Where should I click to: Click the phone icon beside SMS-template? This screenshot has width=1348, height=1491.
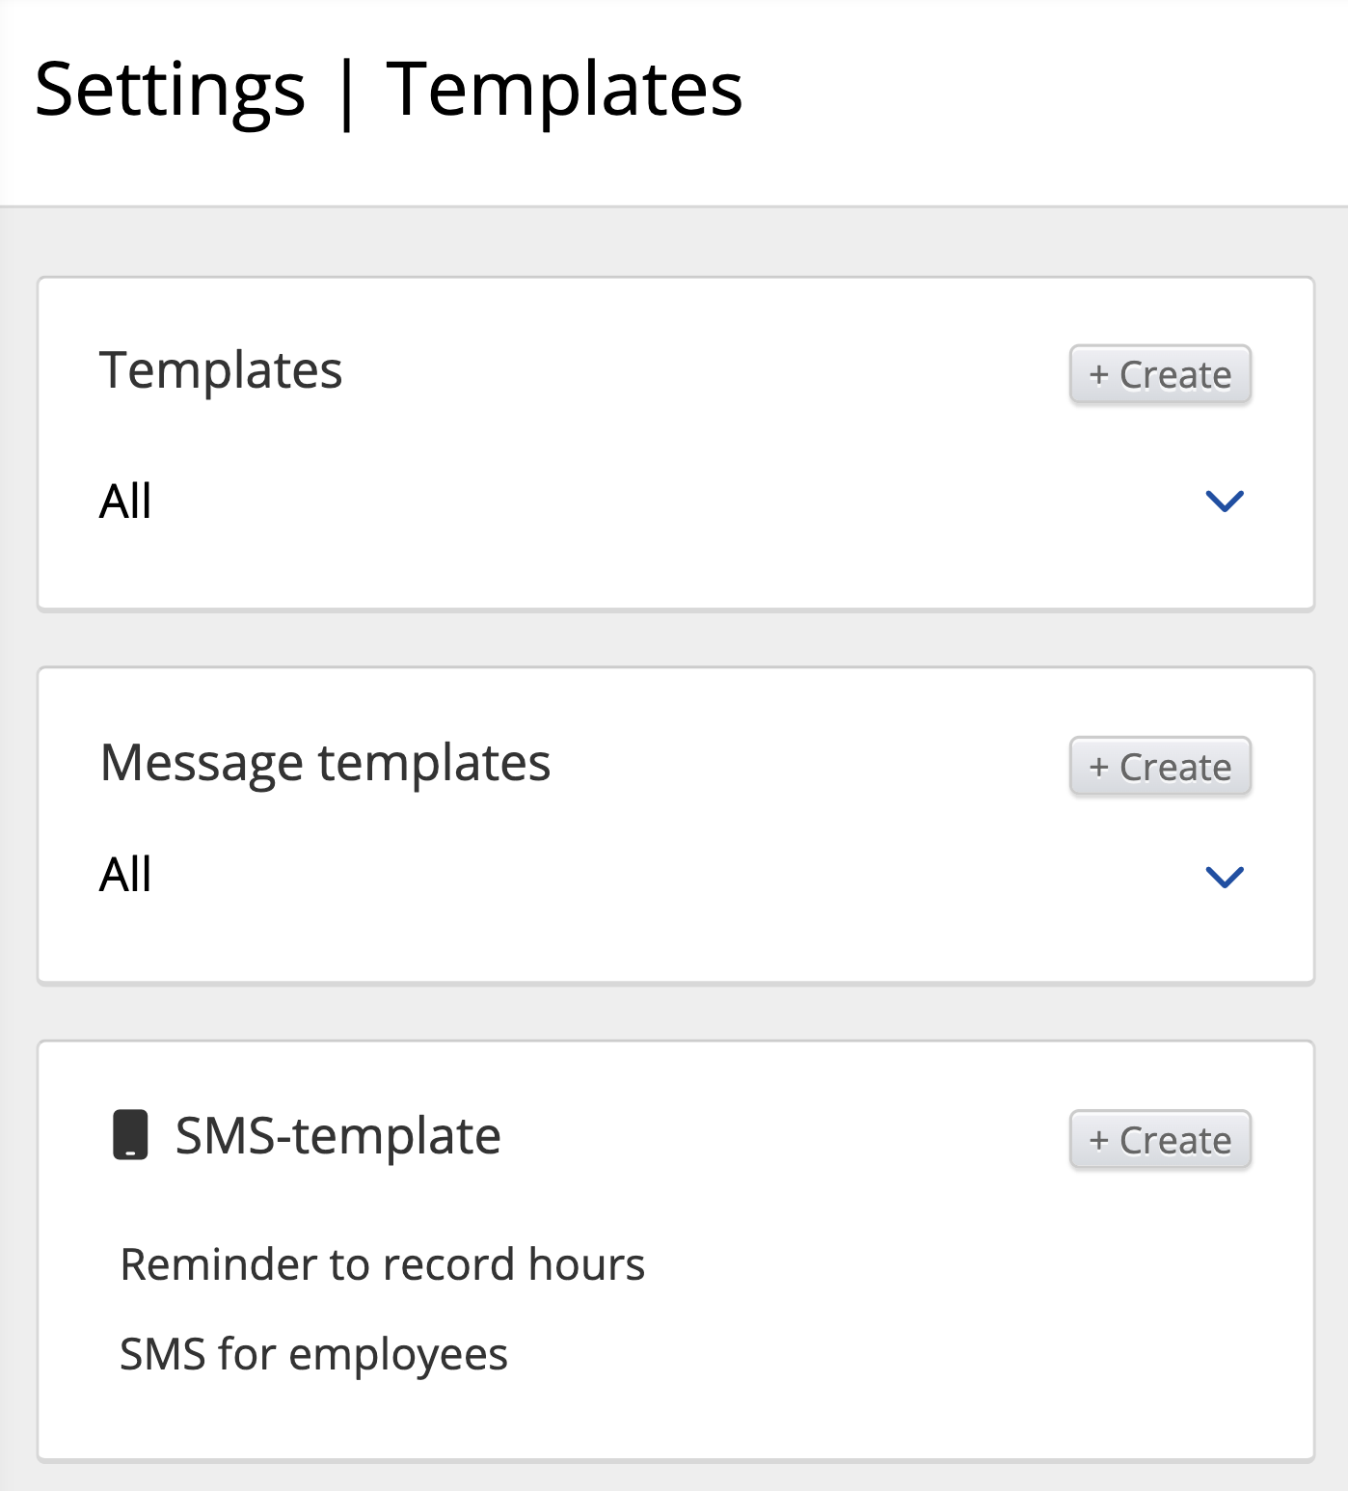[130, 1135]
